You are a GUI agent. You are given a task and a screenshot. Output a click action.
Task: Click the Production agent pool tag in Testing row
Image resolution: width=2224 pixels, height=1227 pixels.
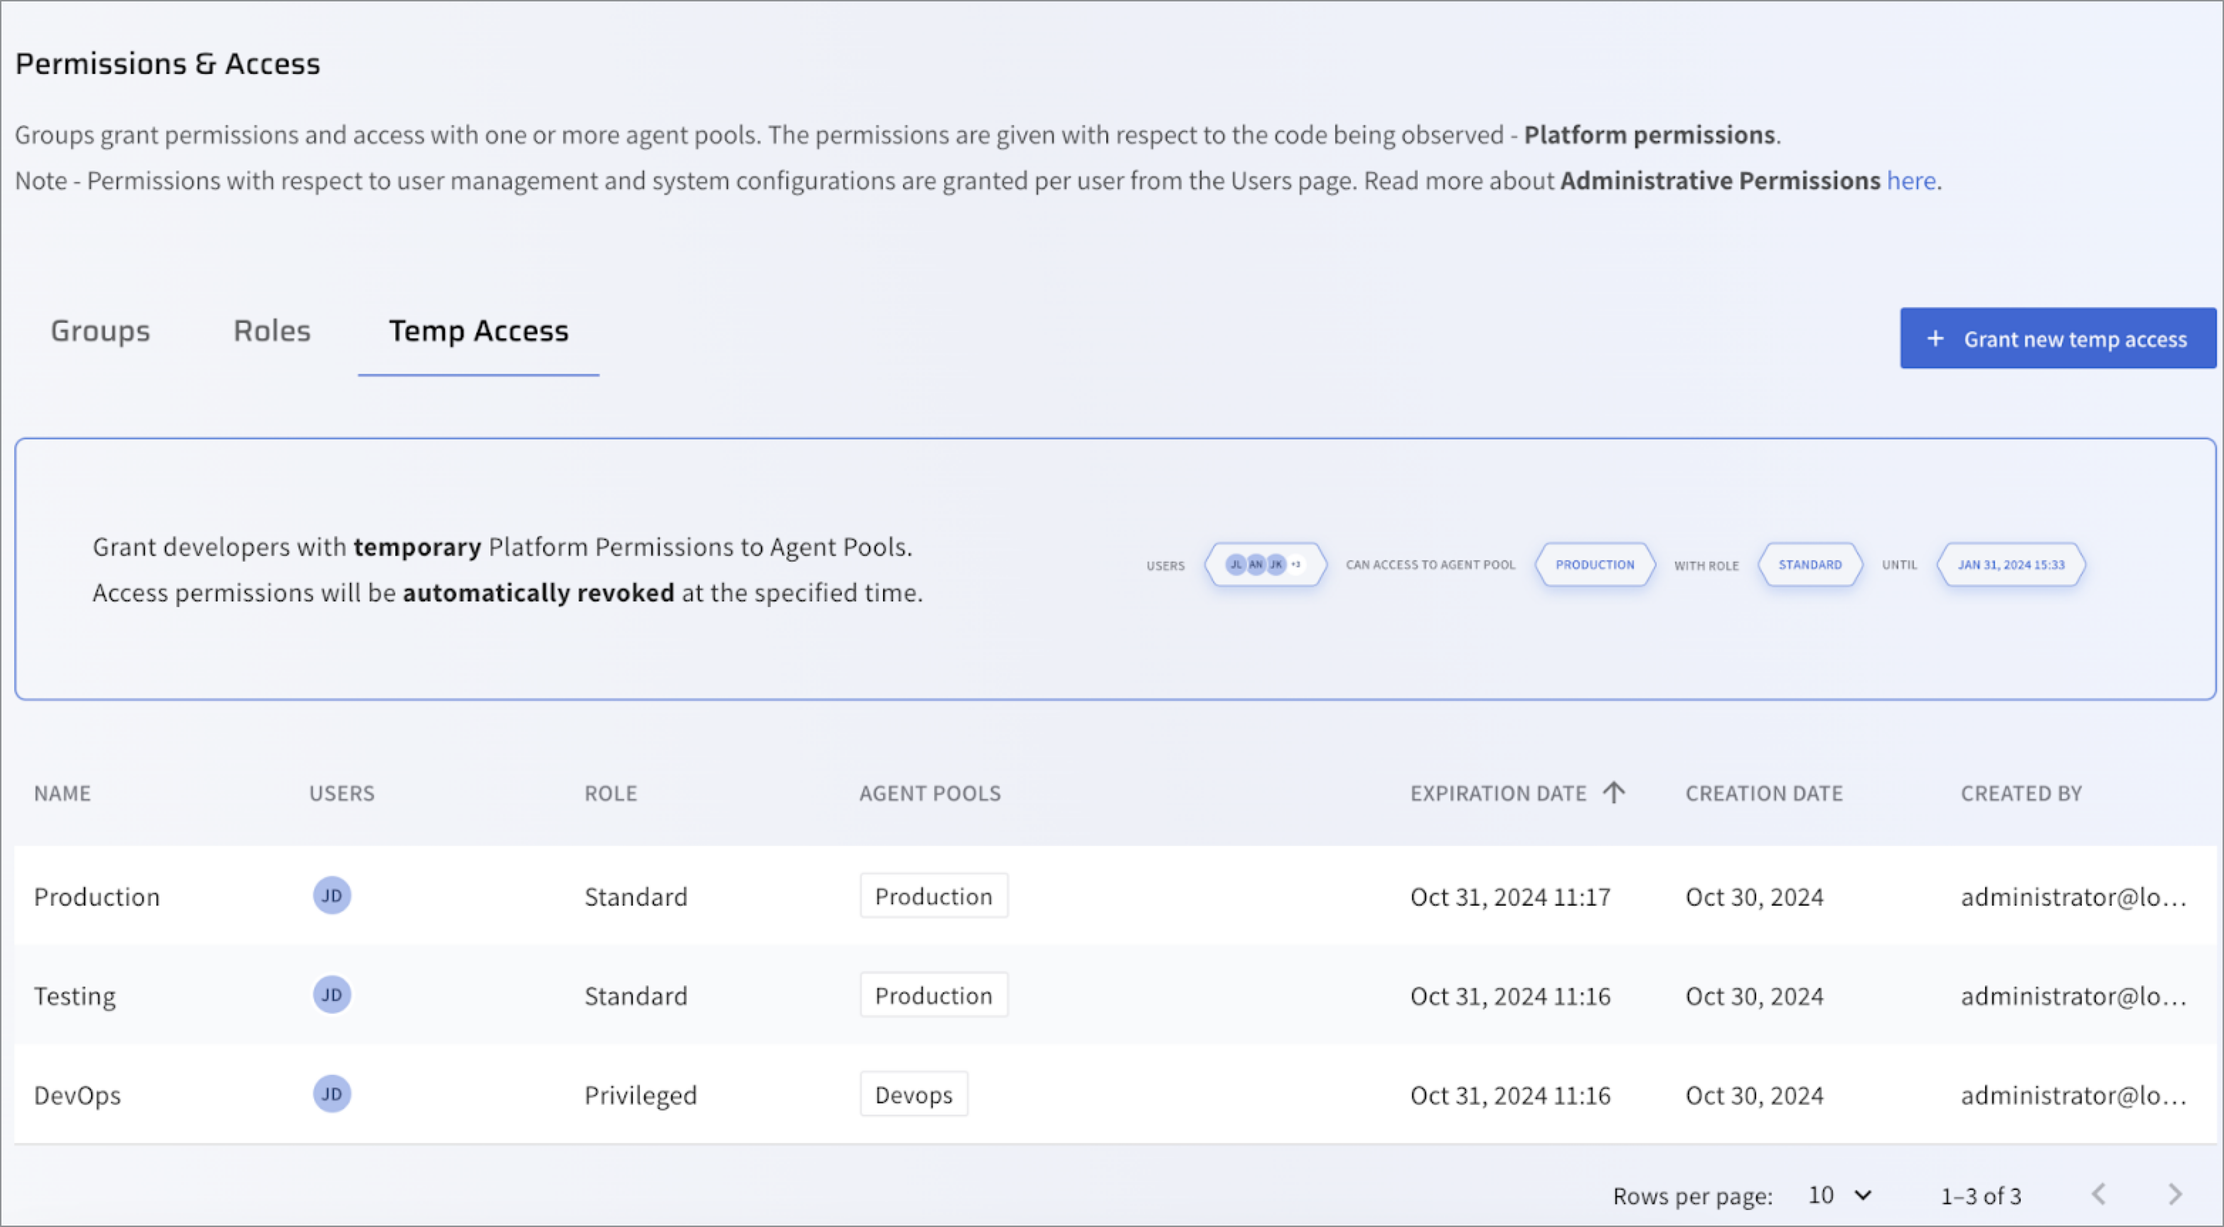[x=934, y=995]
